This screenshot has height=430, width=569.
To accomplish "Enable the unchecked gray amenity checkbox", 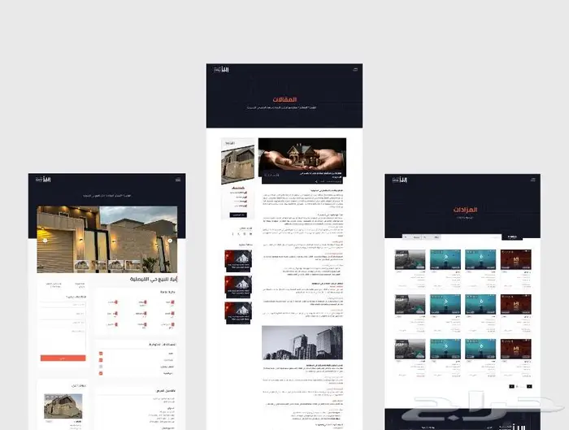I will [x=101, y=367].
